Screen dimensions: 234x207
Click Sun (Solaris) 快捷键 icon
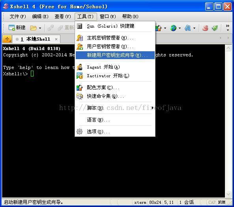pyautogui.click(x=80, y=26)
